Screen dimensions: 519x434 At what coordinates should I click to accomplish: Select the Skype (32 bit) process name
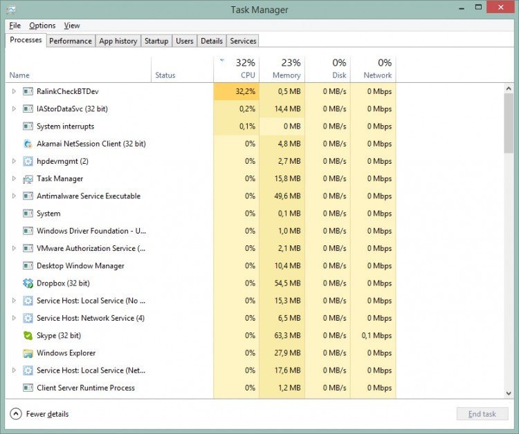59,335
